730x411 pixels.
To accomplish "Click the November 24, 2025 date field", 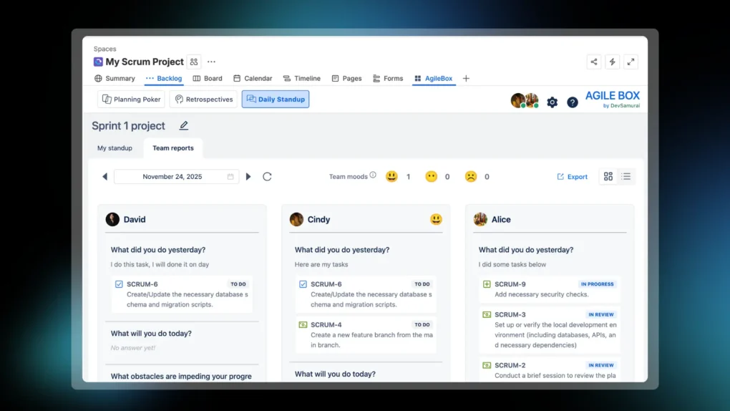I will coord(177,177).
